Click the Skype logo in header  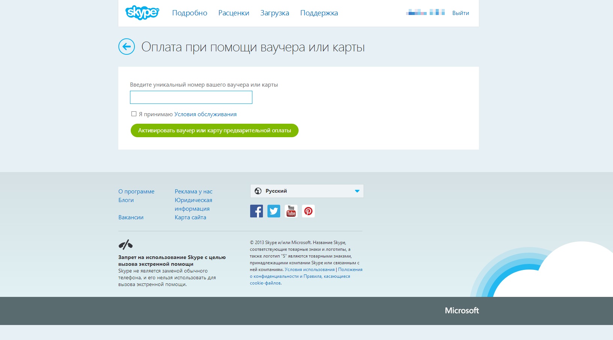142,13
